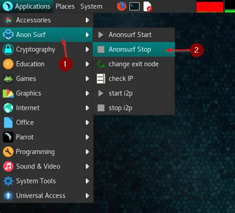Image resolution: width=235 pixels, height=213 pixels.
Task: Click the Programming wrench icon
Action: coord(8,152)
